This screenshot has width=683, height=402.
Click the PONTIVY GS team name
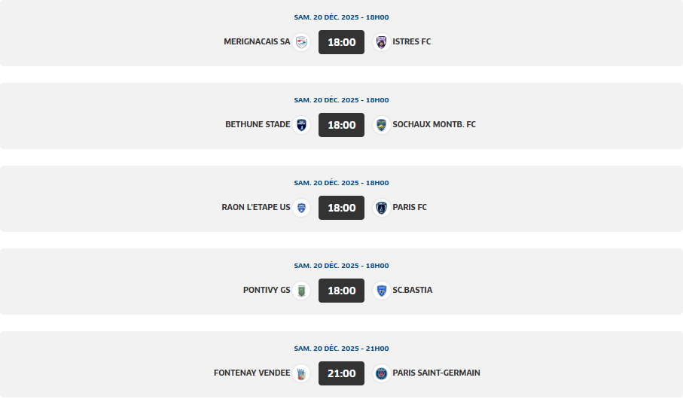(267, 291)
